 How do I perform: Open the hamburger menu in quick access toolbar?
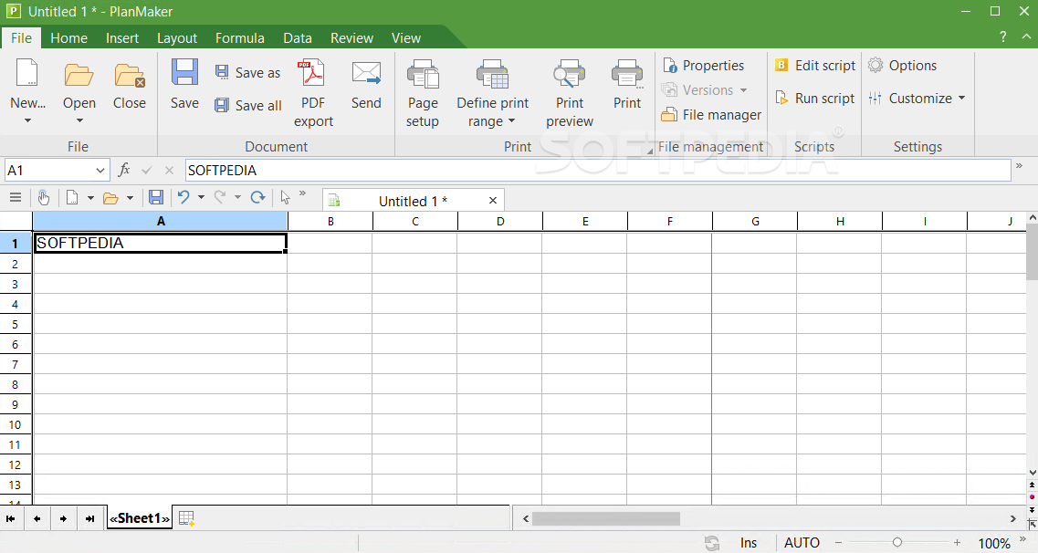point(16,197)
